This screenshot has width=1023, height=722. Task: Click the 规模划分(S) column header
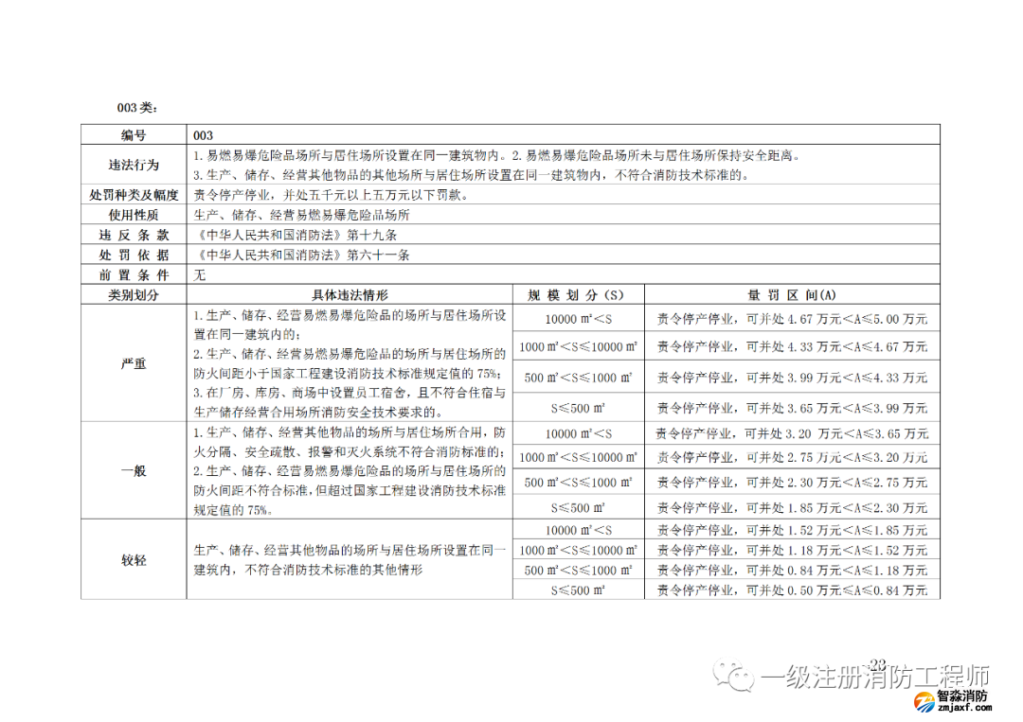[578, 294]
